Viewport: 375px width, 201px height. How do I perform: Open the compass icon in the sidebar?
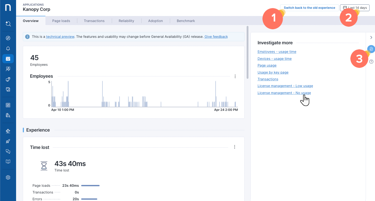click(x=8, y=38)
